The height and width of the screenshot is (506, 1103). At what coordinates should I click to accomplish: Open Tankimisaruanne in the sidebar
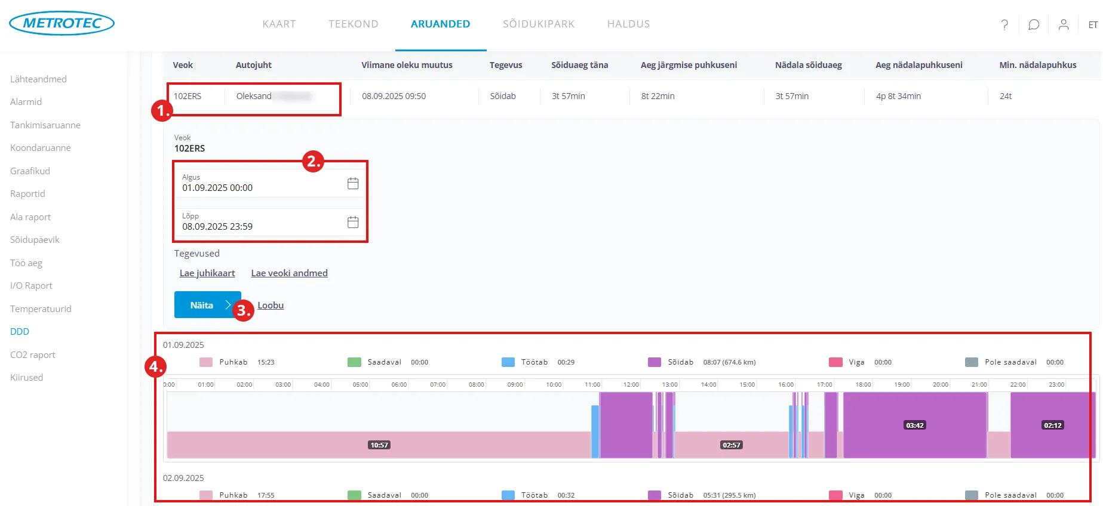coord(45,125)
